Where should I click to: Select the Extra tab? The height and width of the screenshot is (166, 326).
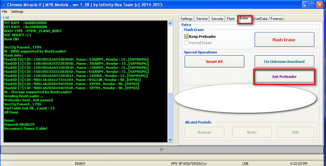coord(244,18)
